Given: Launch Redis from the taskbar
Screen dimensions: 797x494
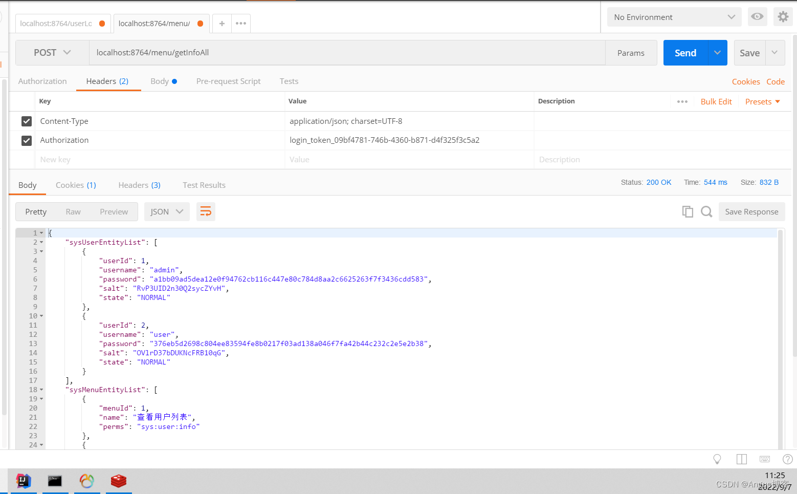Looking at the screenshot, I should pos(119,482).
